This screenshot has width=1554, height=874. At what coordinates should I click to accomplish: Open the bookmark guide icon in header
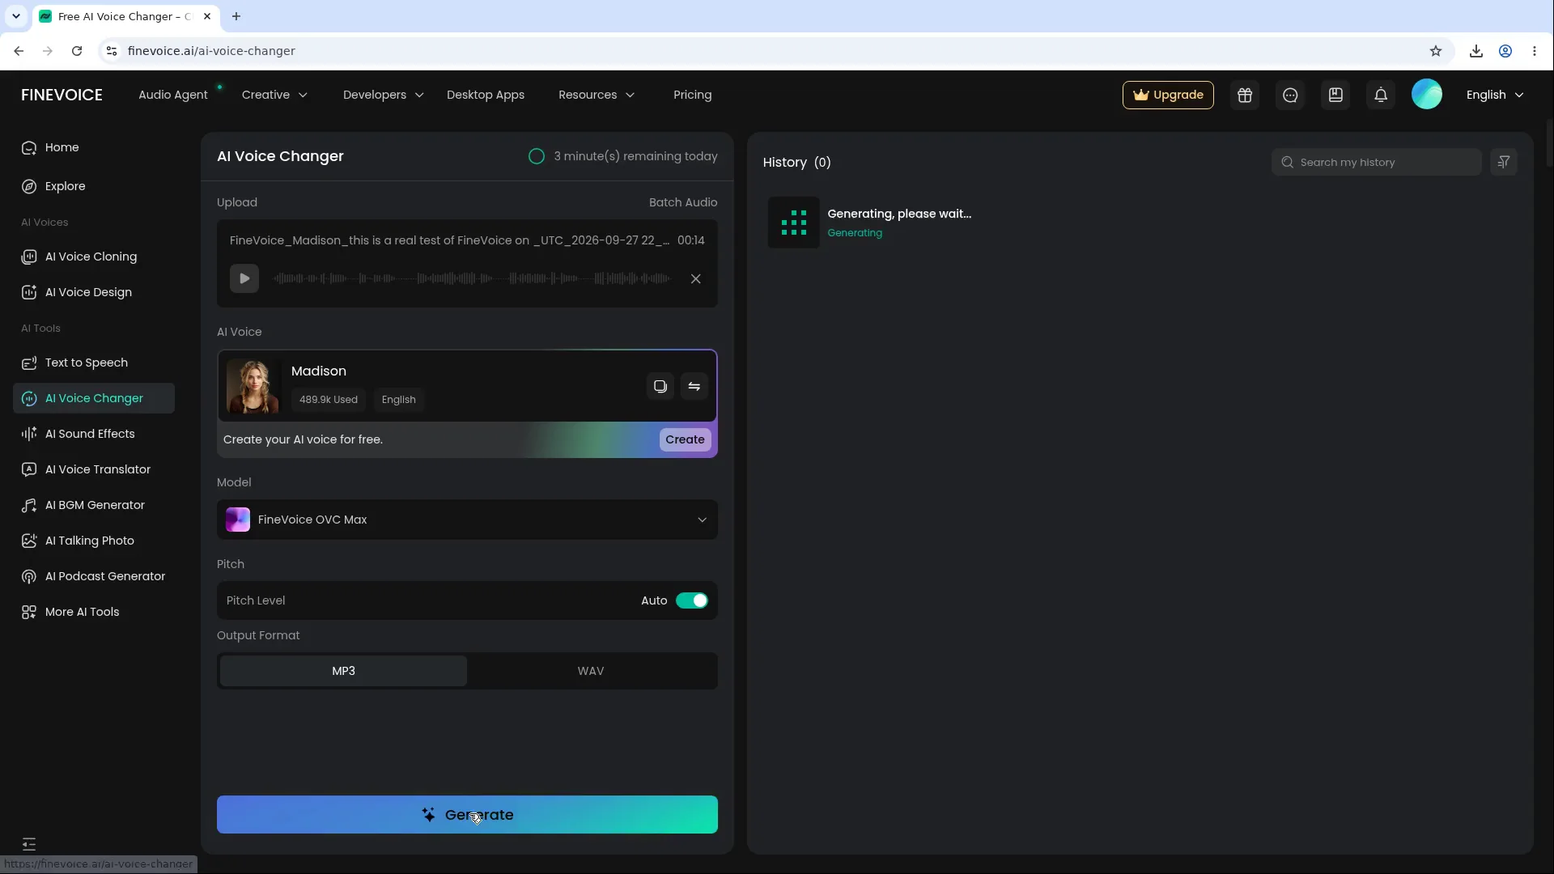coord(1335,95)
